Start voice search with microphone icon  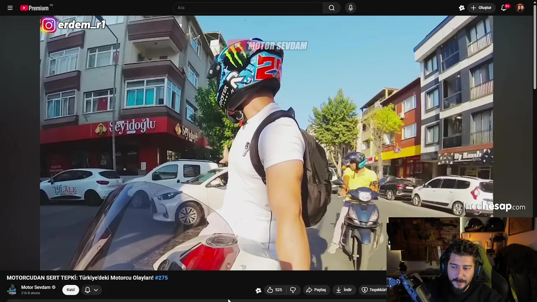point(351,8)
